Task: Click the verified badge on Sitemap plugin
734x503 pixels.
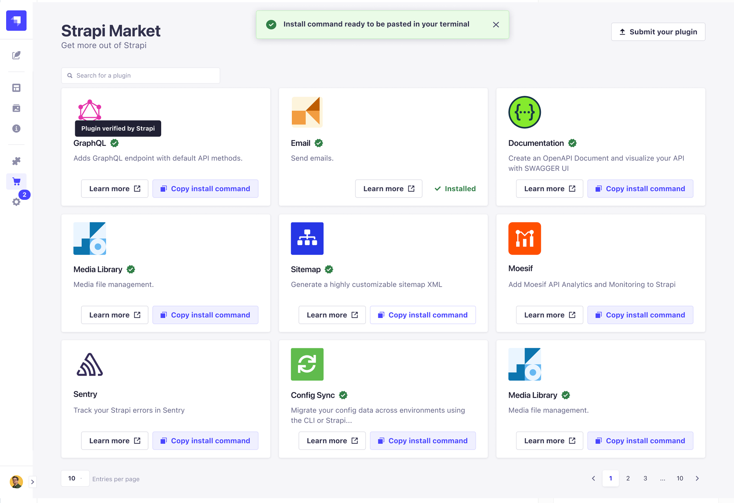Action: [x=330, y=269]
